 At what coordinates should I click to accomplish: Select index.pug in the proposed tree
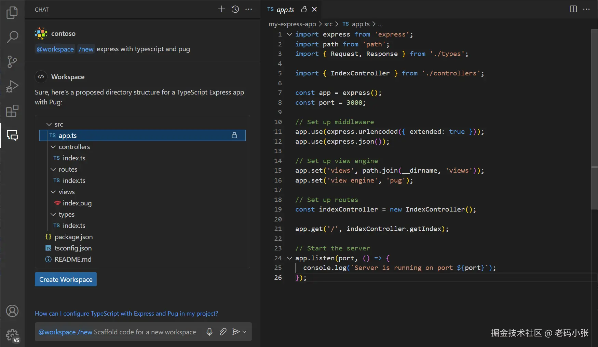click(77, 203)
